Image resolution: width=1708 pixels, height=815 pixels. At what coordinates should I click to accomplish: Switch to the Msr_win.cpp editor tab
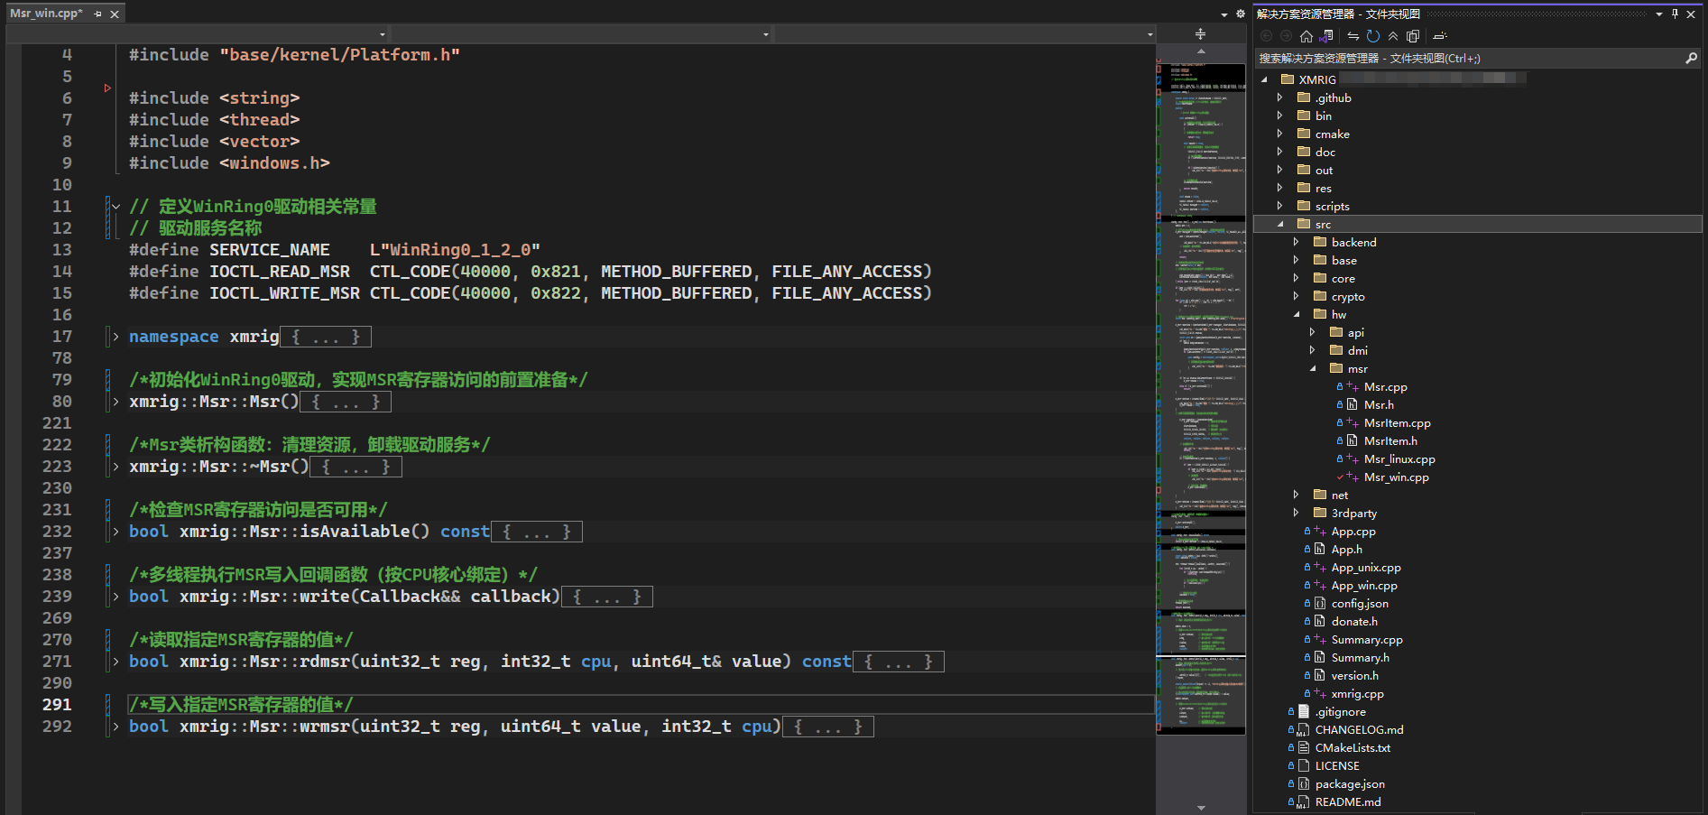coord(46,14)
